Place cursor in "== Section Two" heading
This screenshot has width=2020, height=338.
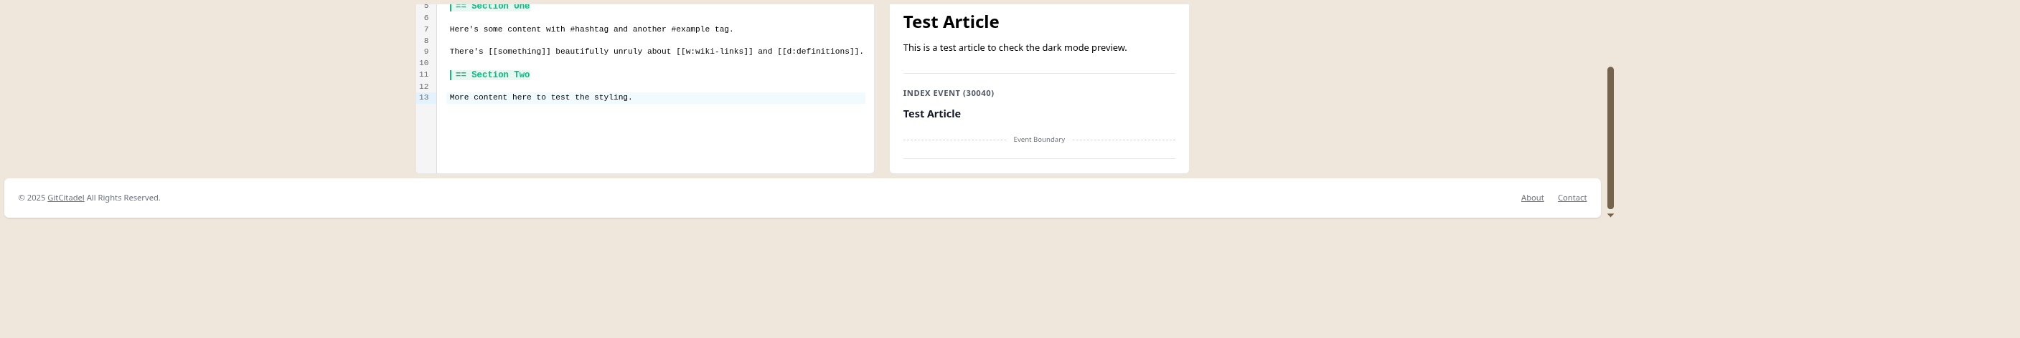(492, 75)
